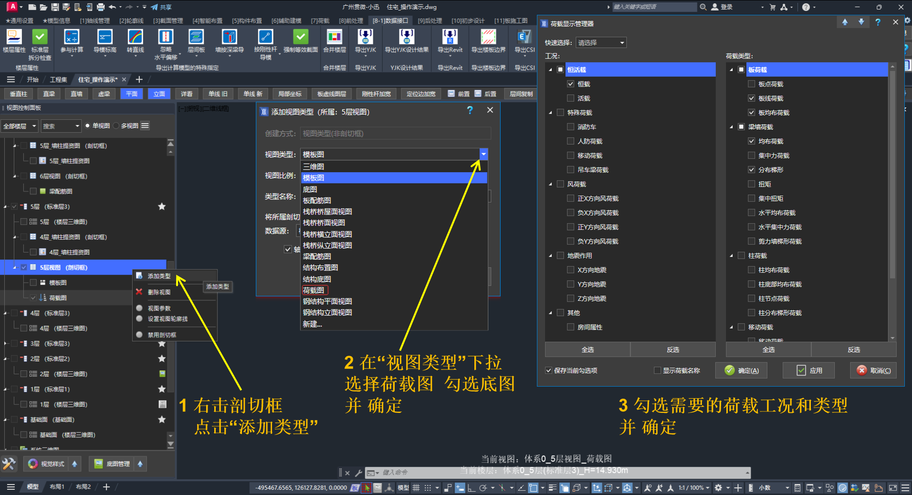Click the 取消(C) button
Viewport: 912px width, 495px height.
tap(873, 370)
